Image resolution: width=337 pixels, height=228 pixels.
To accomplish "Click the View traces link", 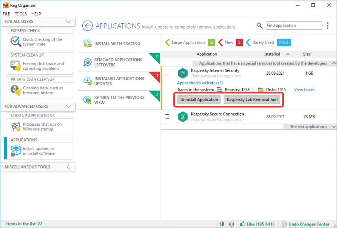I will click(x=304, y=90).
